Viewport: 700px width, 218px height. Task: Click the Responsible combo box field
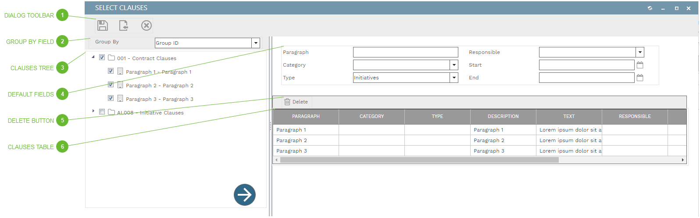click(x=587, y=52)
